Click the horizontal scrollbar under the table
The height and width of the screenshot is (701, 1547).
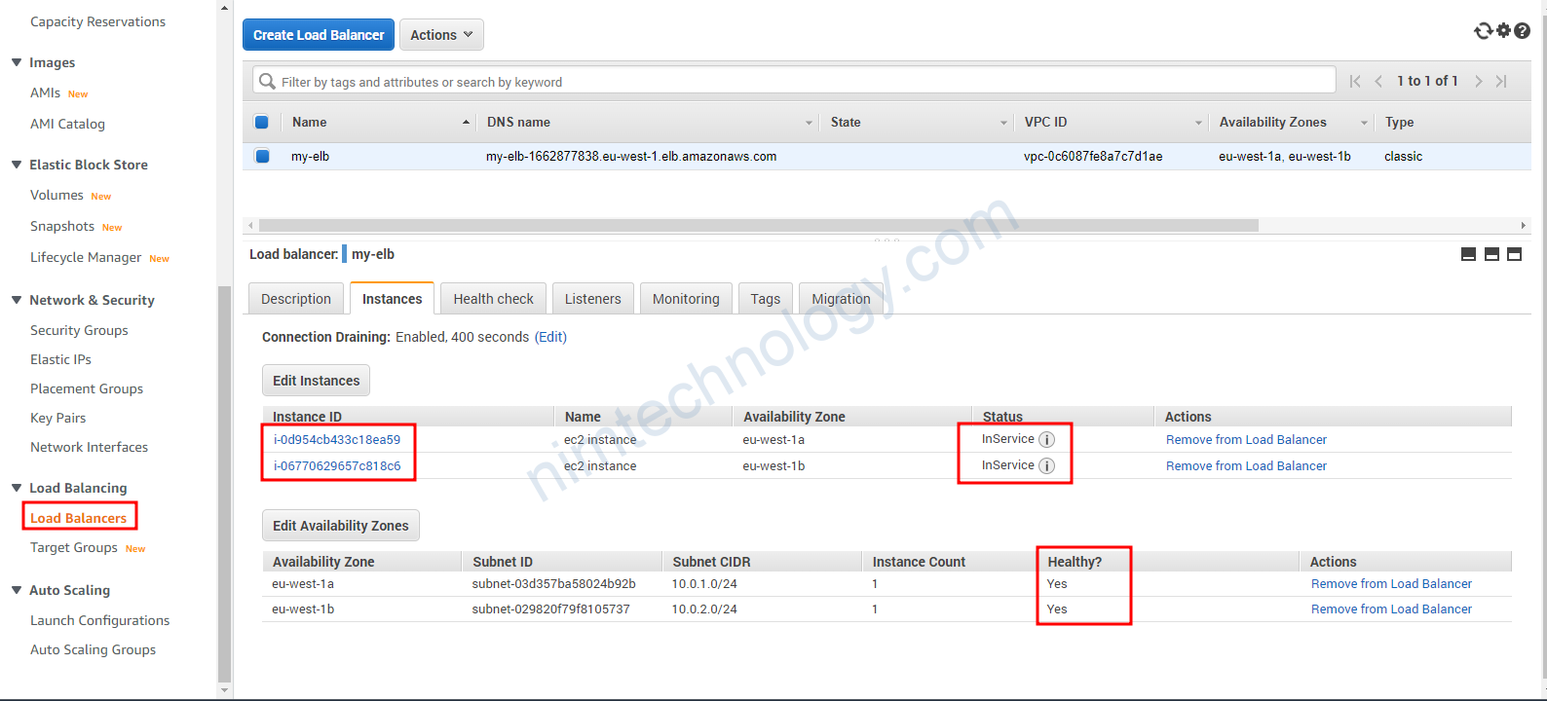759,225
